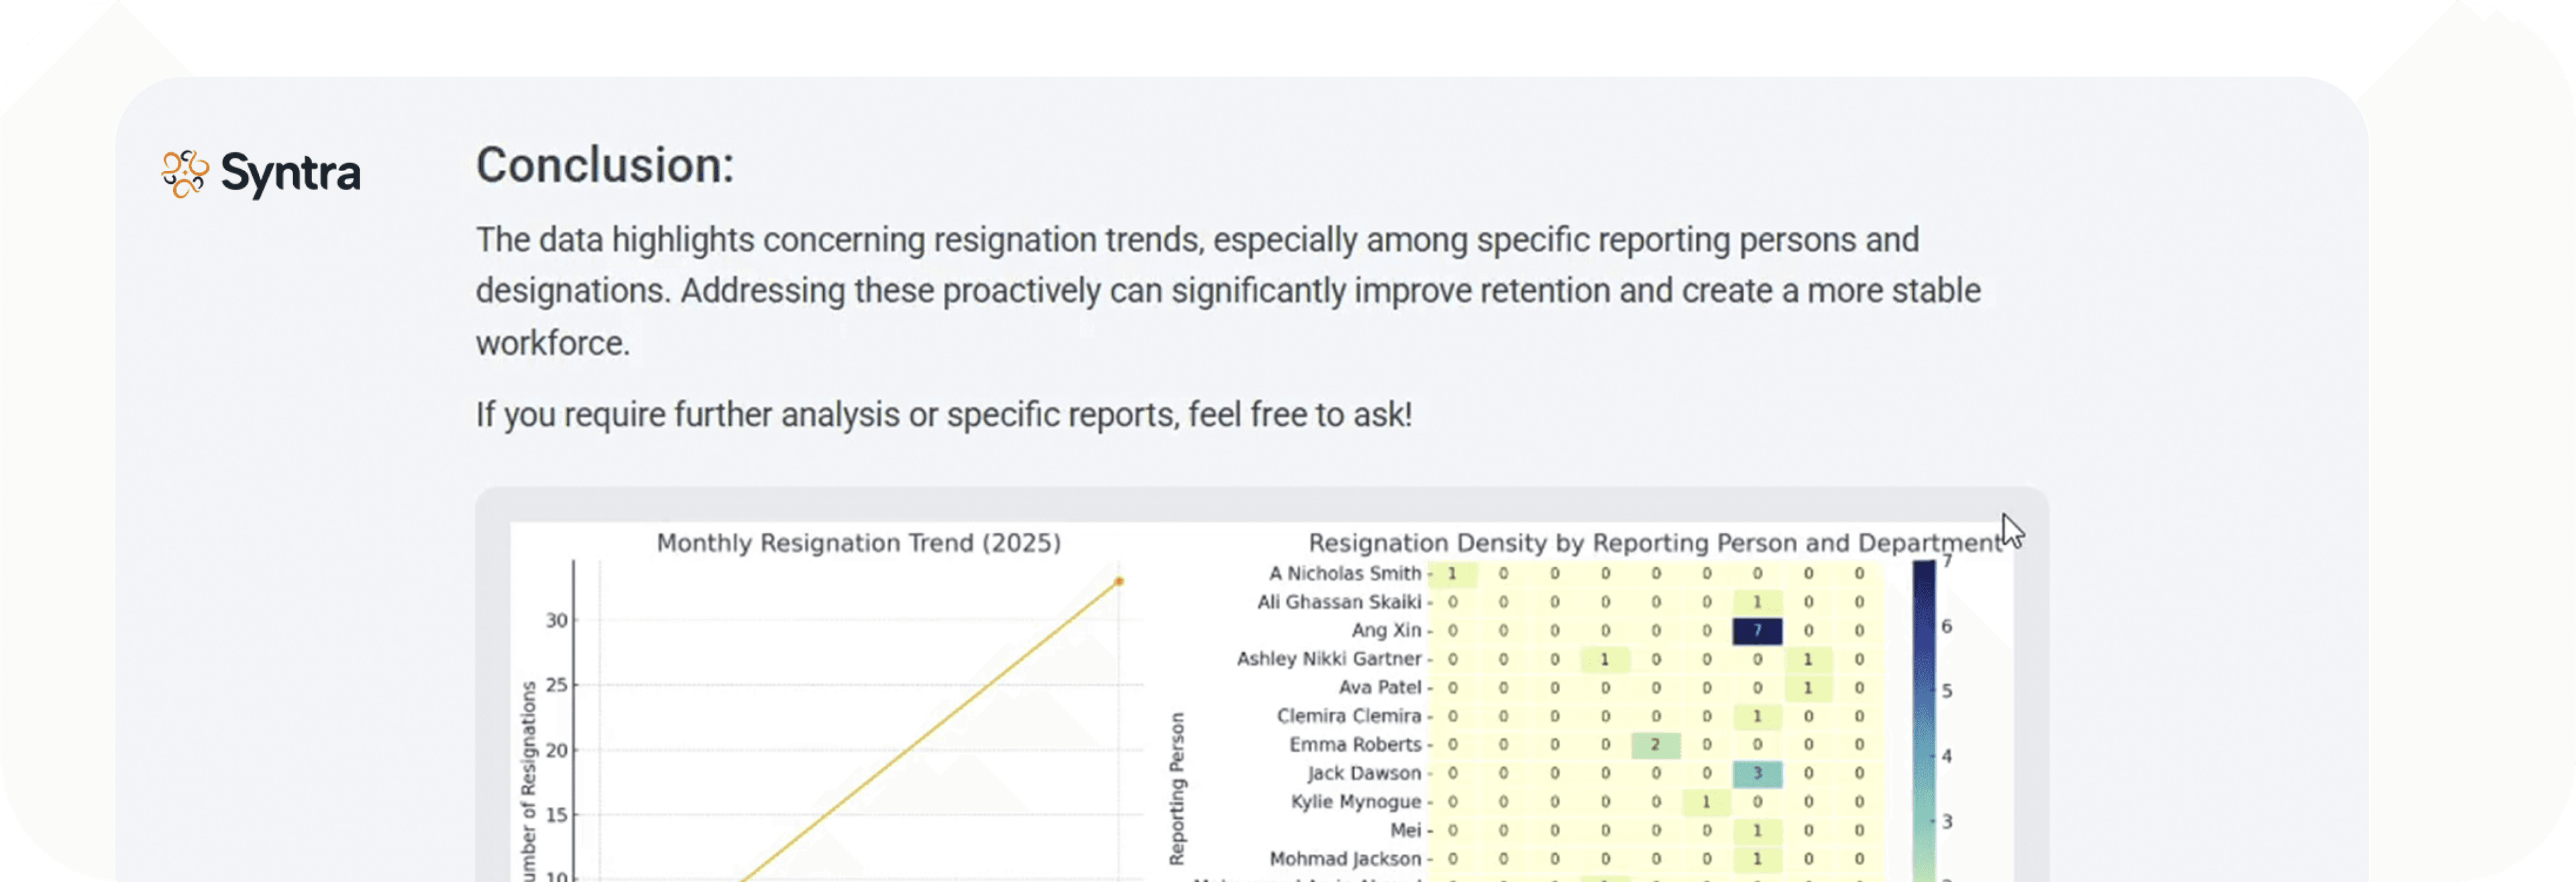Click the Reporting Person axis label
The height and width of the screenshot is (882, 2576).
point(1177,788)
